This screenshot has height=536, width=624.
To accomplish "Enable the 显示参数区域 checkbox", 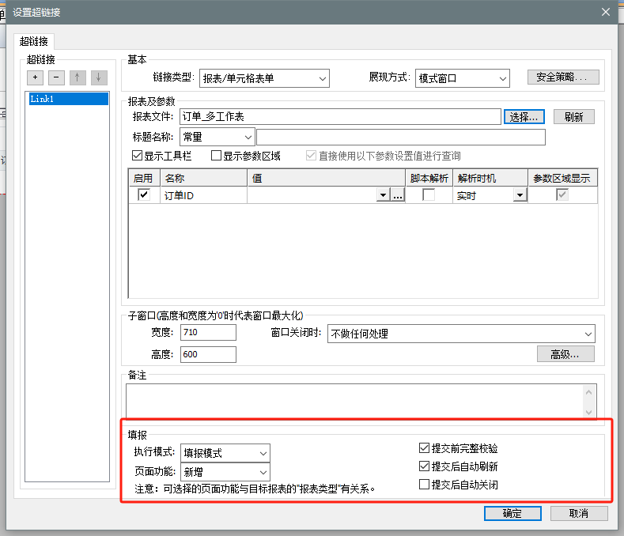I will [217, 156].
